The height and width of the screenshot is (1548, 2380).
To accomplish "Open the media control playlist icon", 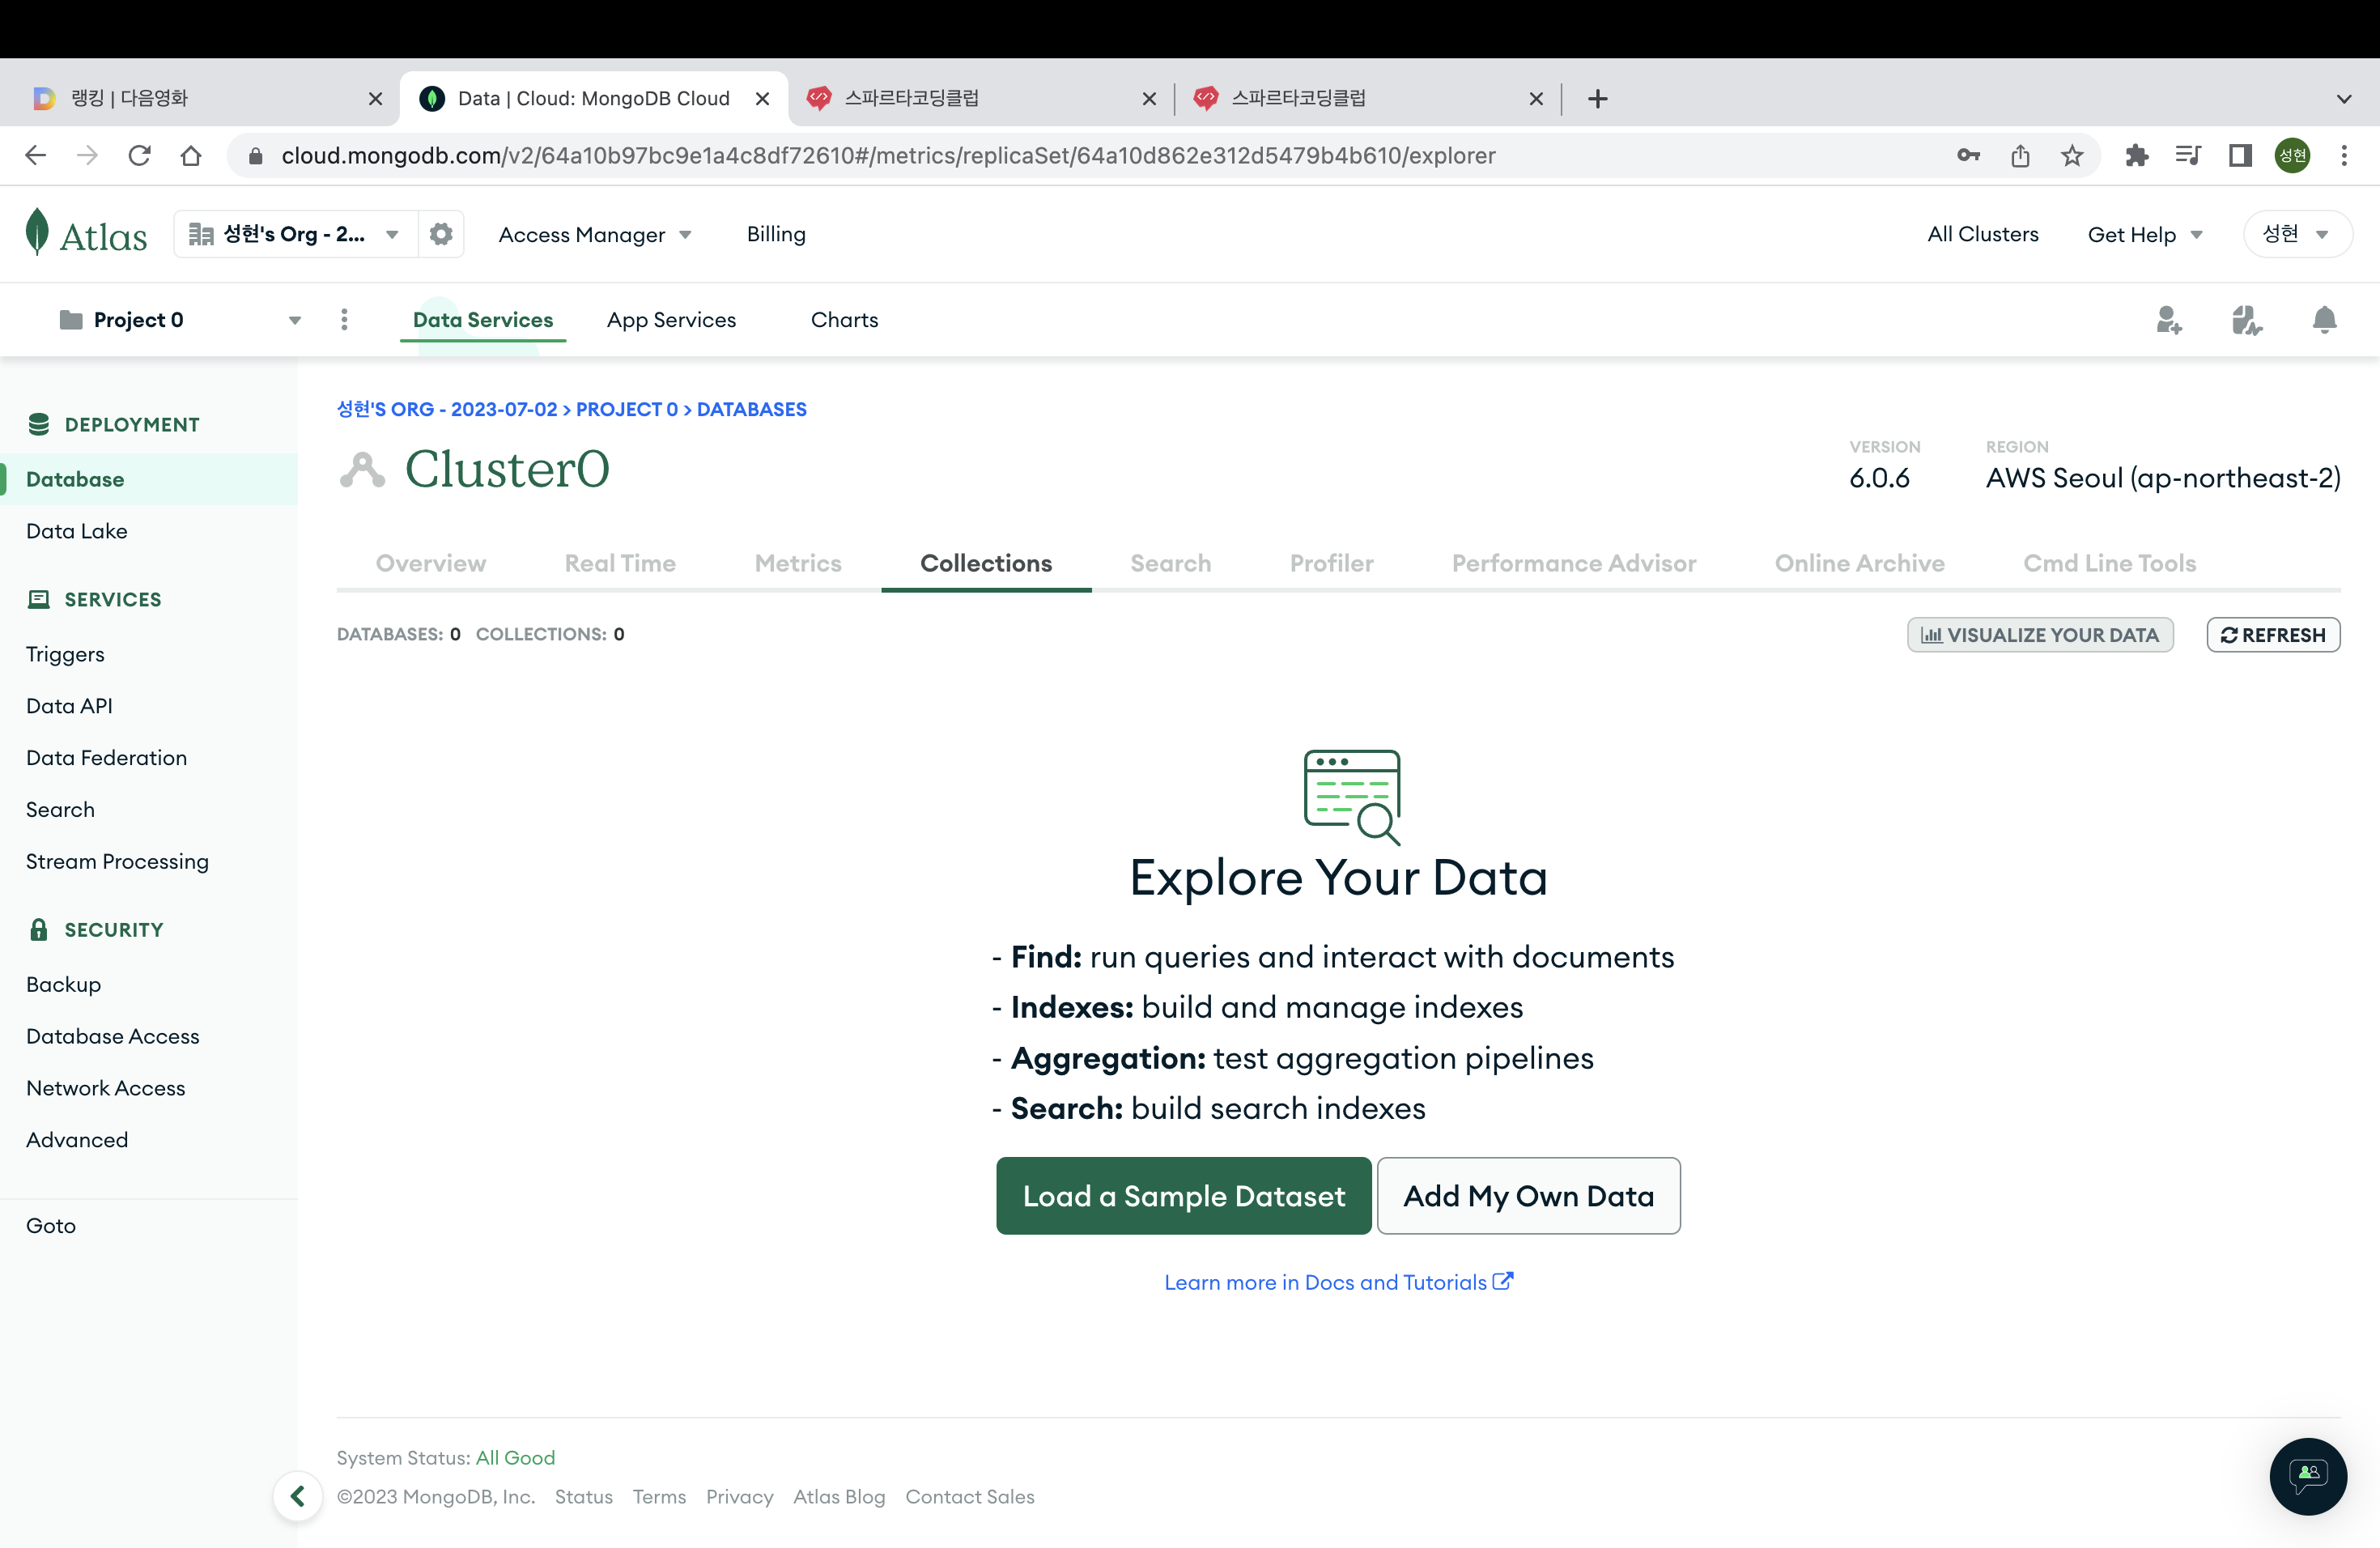I will pos(2188,155).
